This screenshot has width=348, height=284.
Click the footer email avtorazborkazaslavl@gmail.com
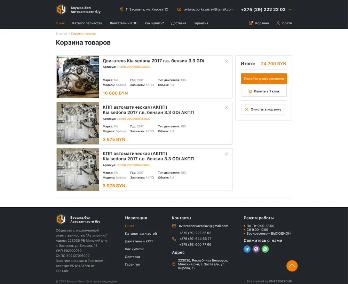(x=204, y=226)
